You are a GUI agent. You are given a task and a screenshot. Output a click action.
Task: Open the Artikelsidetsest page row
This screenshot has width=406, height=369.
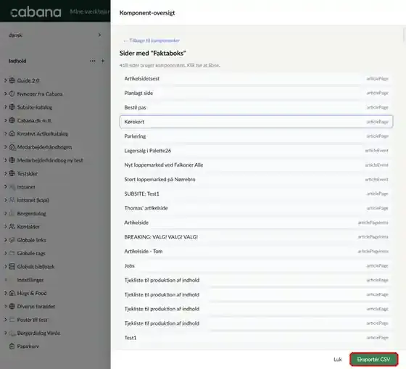257,78
